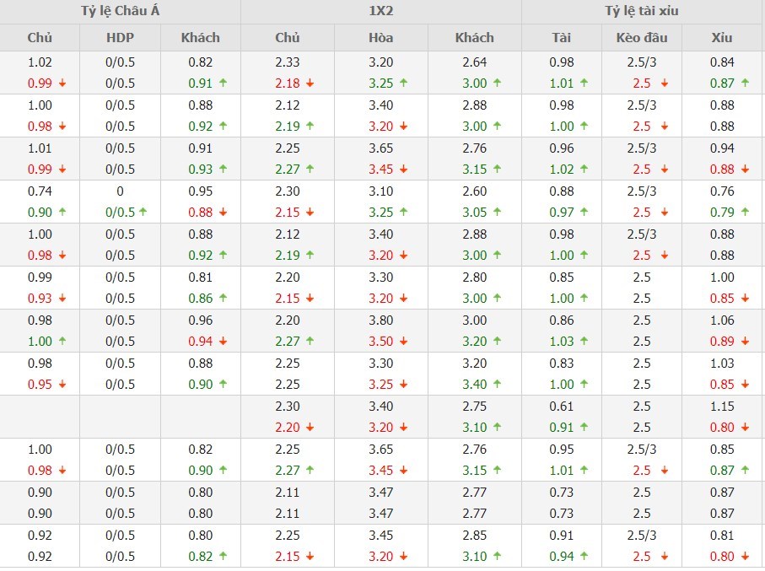Screen dimensions: 765x571
Task: Click the Hòa column header
Action: [381, 38]
